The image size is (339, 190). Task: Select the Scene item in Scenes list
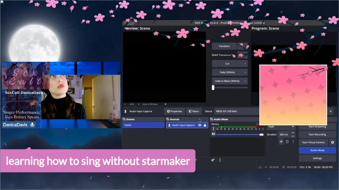coord(143,125)
